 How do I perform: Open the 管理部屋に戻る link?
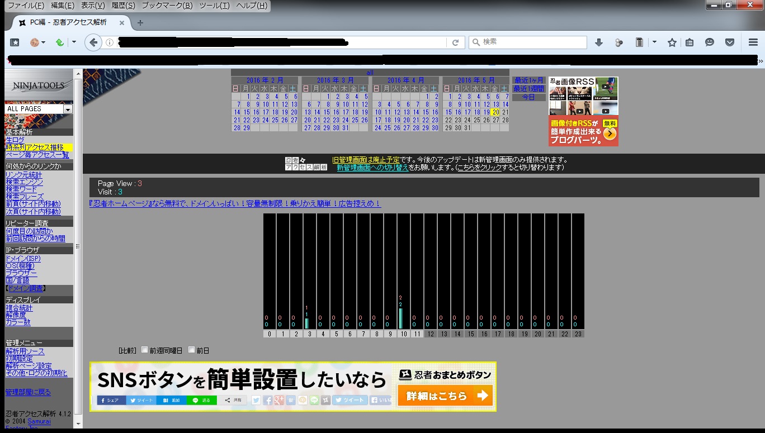[28, 392]
